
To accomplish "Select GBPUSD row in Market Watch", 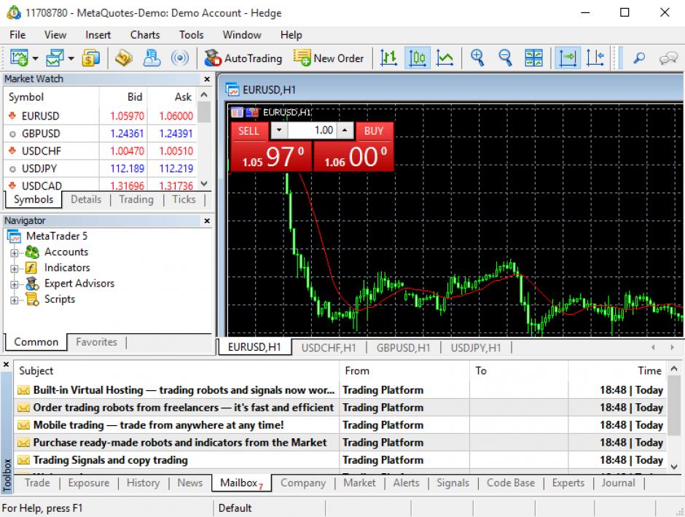I will pyautogui.click(x=100, y=133).
